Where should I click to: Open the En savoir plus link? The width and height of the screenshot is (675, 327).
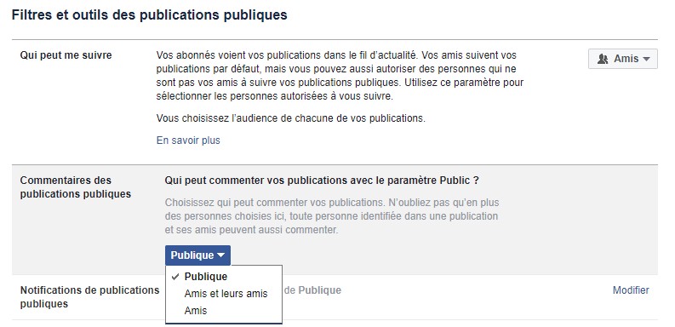188,141
